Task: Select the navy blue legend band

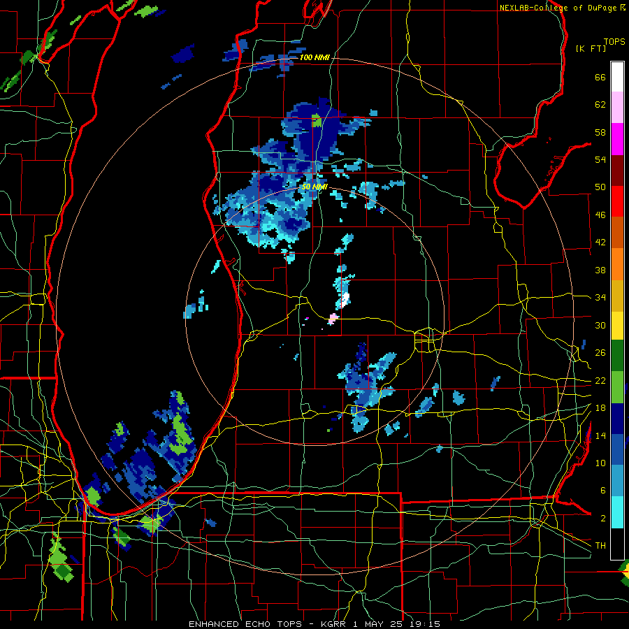Action: pyautogui.click(x=617, y=419)
